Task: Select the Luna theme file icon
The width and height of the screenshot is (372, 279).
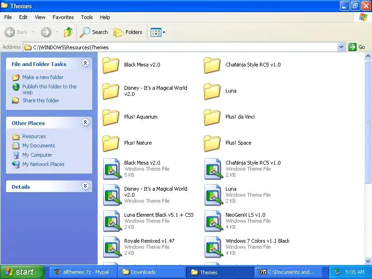Action: coord(213,195)
